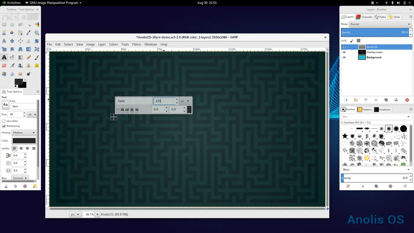This screenshot has height=233, width=414.
Task: Select the Smudge tool
Action: 20,74
